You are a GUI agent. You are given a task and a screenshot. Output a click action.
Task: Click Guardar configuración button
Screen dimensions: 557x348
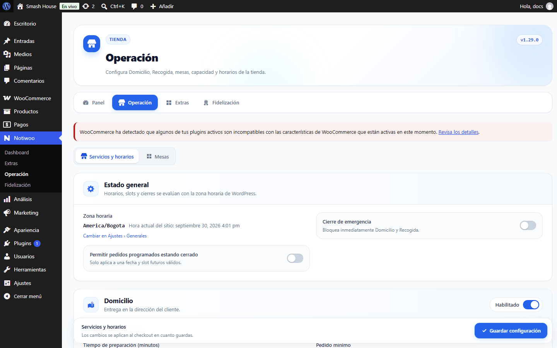click(x=511, y=331)
